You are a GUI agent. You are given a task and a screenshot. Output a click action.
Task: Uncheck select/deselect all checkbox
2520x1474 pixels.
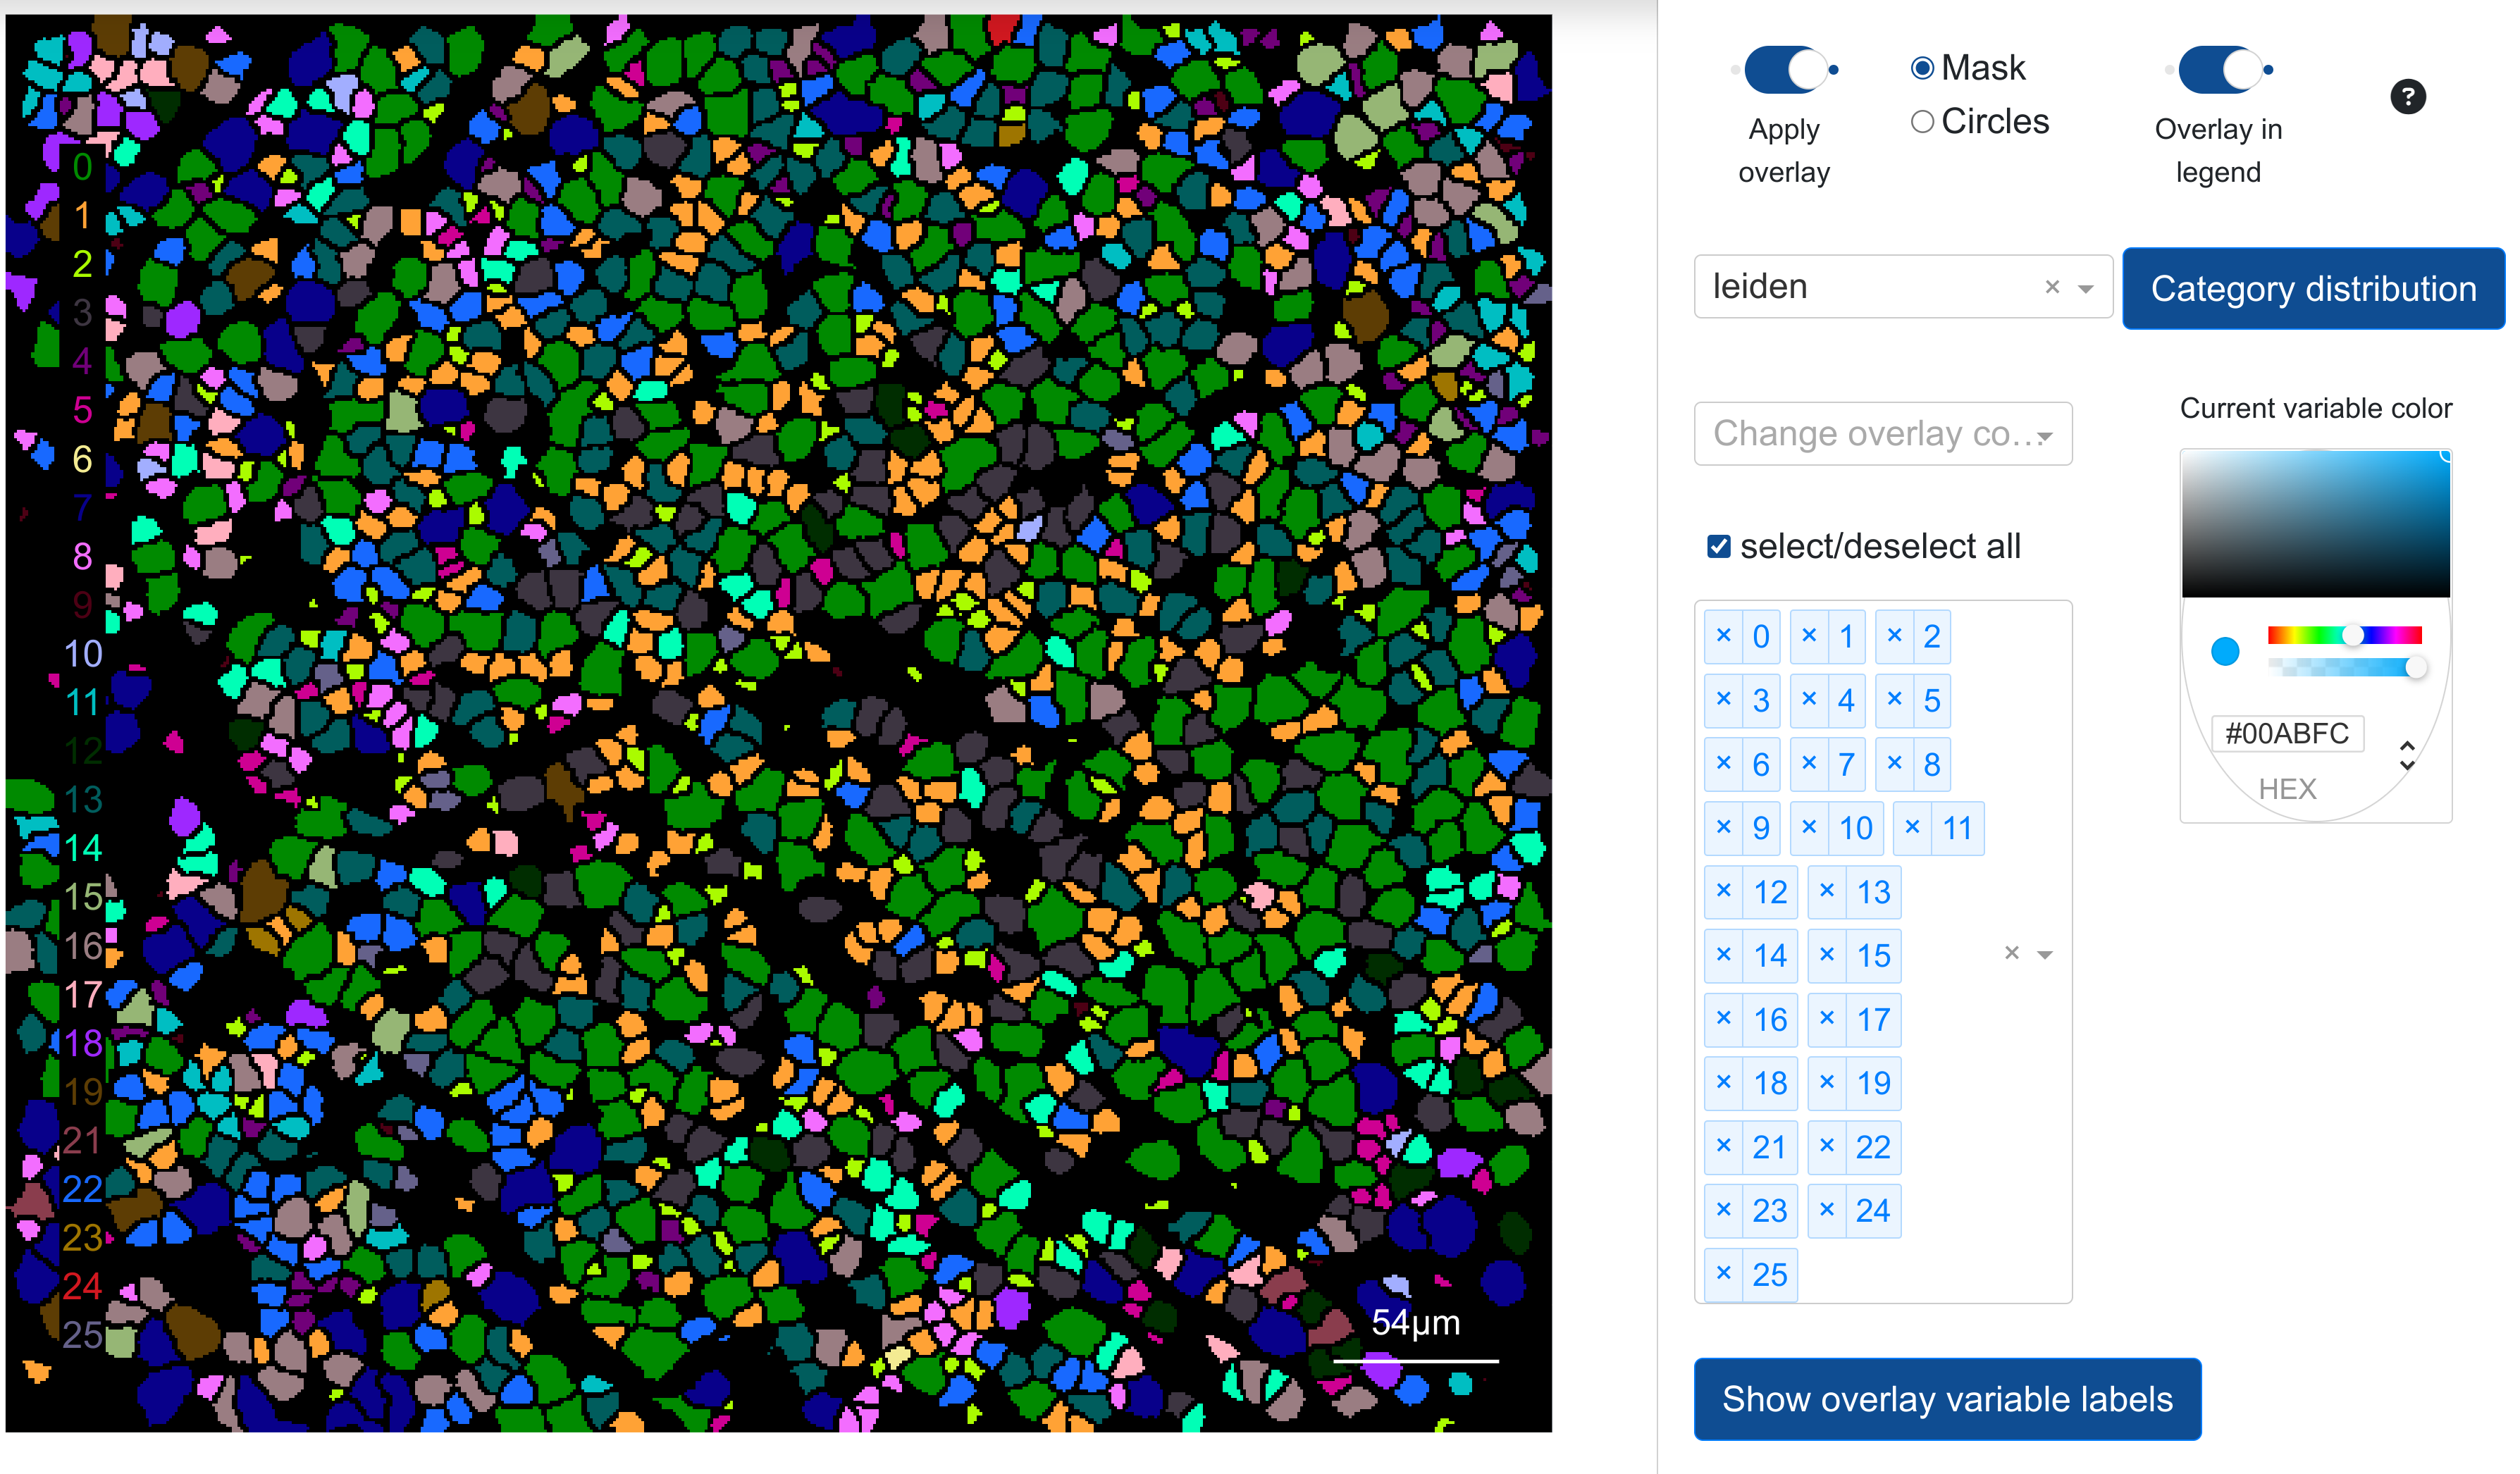tap(1718, 547)
